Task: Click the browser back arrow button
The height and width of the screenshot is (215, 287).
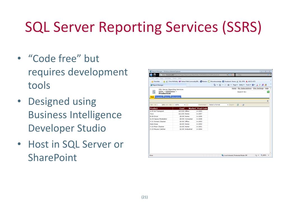Action: (151, 75)
